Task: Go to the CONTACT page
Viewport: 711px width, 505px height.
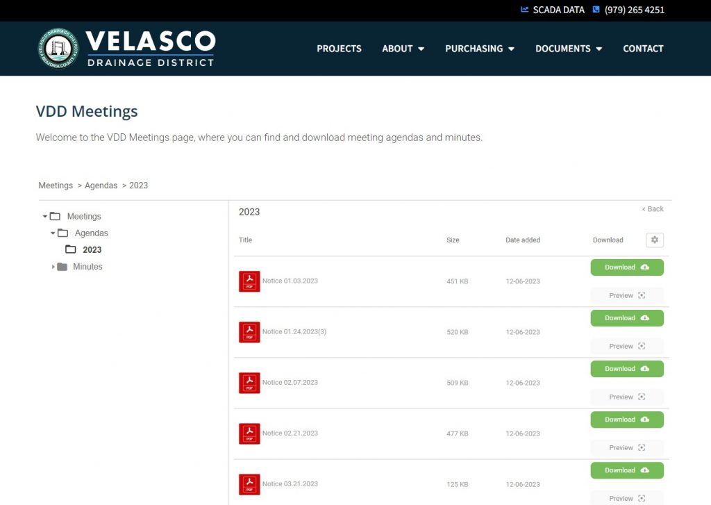Action: 643,49
